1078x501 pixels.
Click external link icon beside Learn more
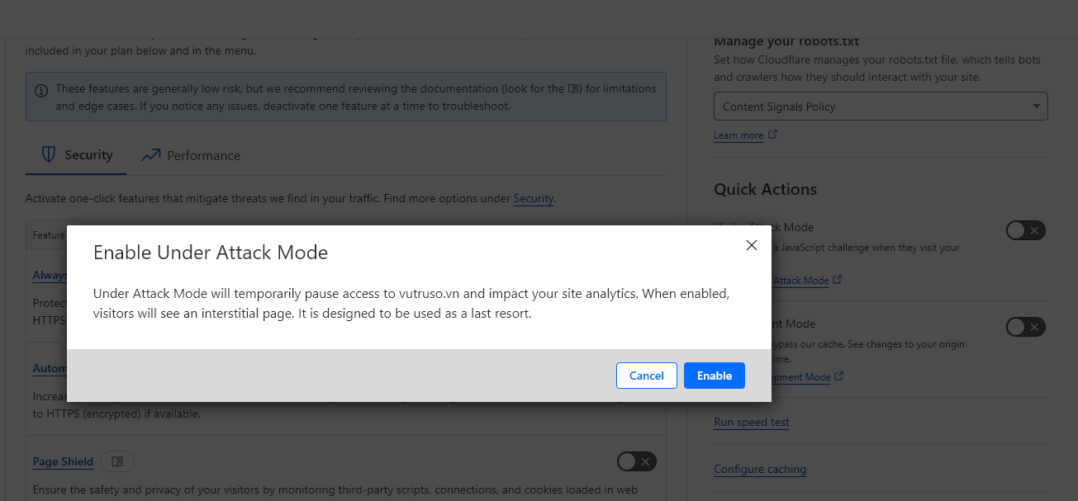click(x=772, y=135)
